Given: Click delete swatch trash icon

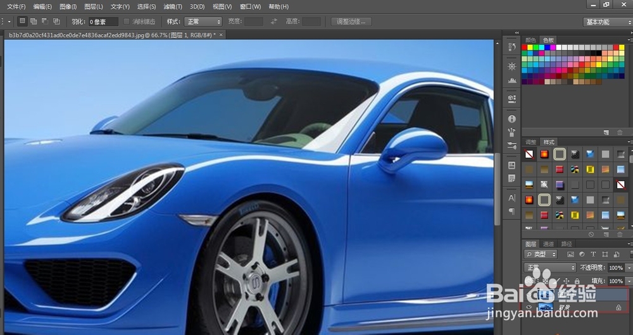Looking at the screenshot, I should coord(620,132).
